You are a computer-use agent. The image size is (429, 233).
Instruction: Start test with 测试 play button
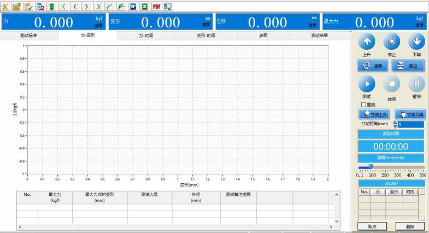(x=367, y=84)
